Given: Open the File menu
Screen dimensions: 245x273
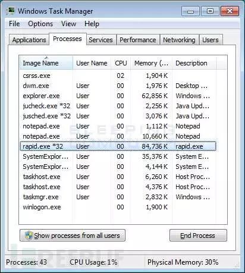Looking at the screenshot, I should point(14,24).
